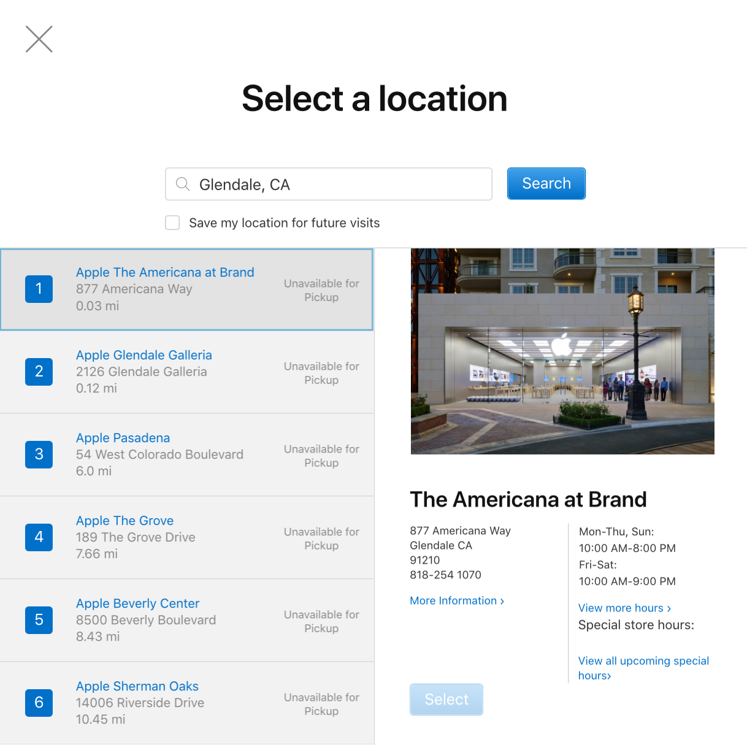The image size is (747, 745).
Task: Click the number 6 store badge
Action: [x=39, y=703]
